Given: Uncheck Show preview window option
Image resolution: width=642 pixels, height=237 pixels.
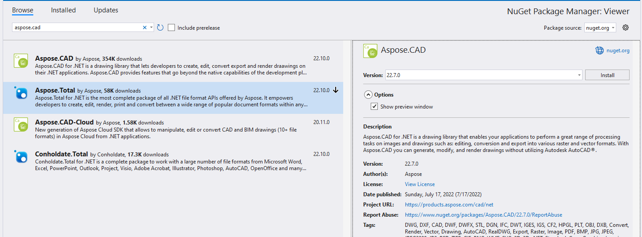Looking at the screenshot, I should pos(374,107).
